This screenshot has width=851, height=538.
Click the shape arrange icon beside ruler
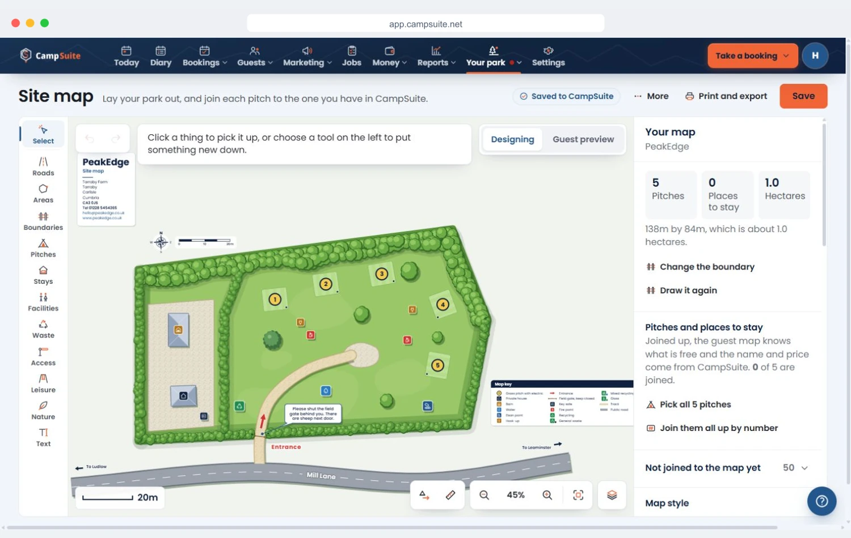[x=424, y=495]
